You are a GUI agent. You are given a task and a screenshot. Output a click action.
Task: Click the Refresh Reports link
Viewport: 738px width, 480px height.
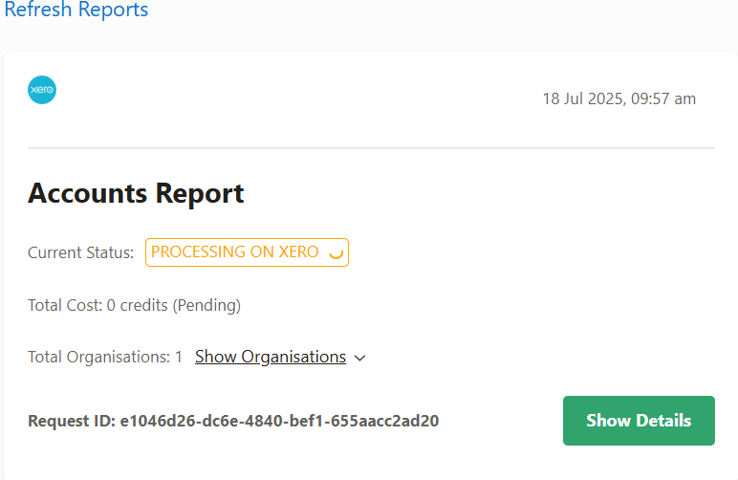point(76,10)
